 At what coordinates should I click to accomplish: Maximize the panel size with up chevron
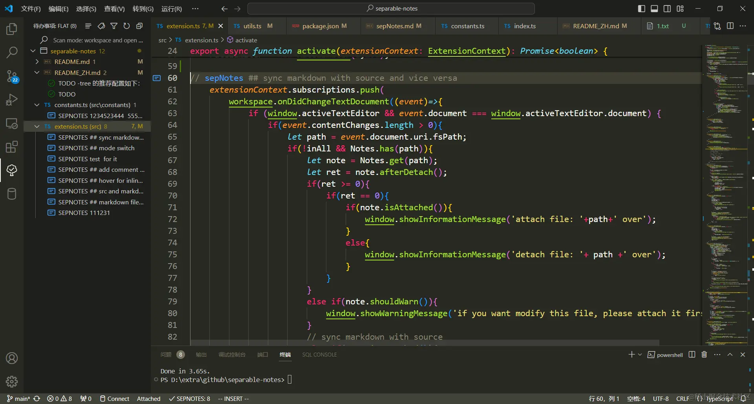(x=730, y=355)
